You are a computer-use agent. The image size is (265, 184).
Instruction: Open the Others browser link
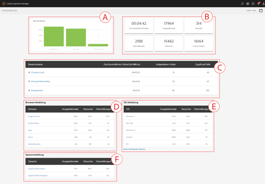pyautogui.click(x=30, y=137)
